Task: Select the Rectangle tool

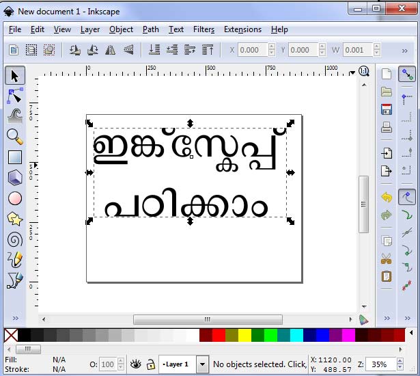Action: coord(15,157)
